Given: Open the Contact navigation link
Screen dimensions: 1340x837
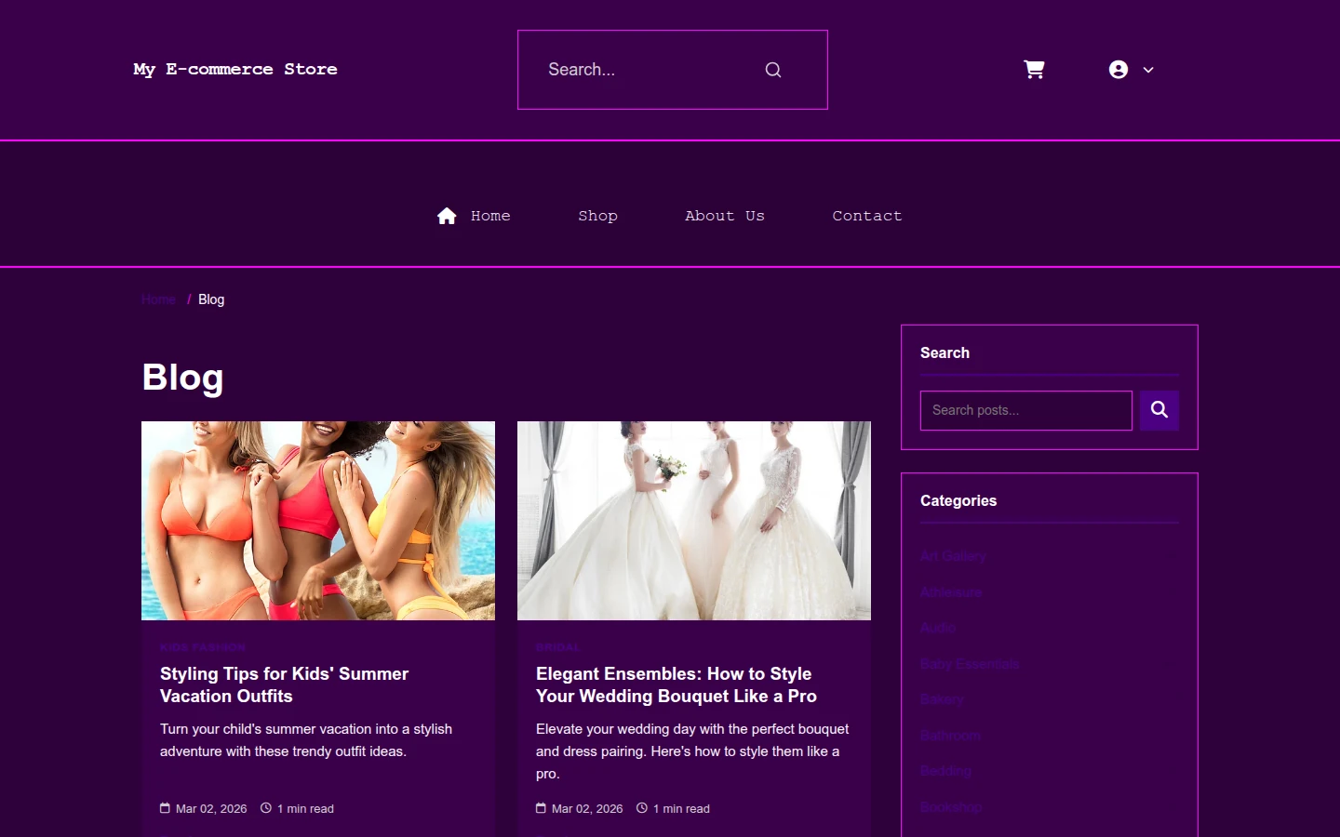Looking at the screenshot, I should click(867, 216).
